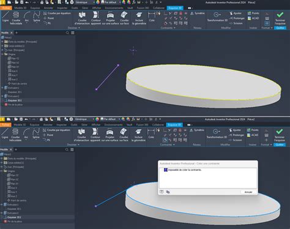Open Contrainte panel dropdown in lower ribbon
This screenshot has height=229, width=290.
167,145
